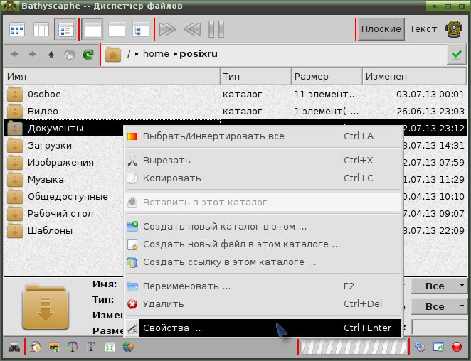471x361 pixels.
Task: Open settings with the blue gears icon
Action: (x=420, y=347)
